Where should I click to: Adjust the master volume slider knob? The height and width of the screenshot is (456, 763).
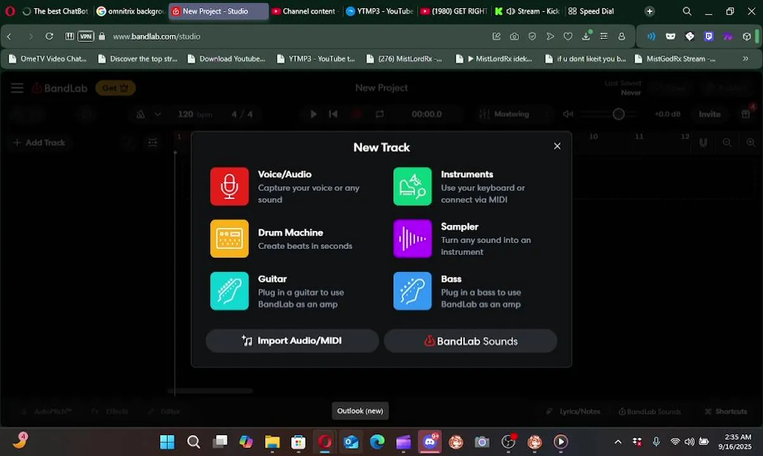pyautogui.click(x=619, y=114)
